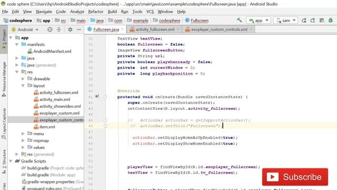Open the View menu

point(27,12)
